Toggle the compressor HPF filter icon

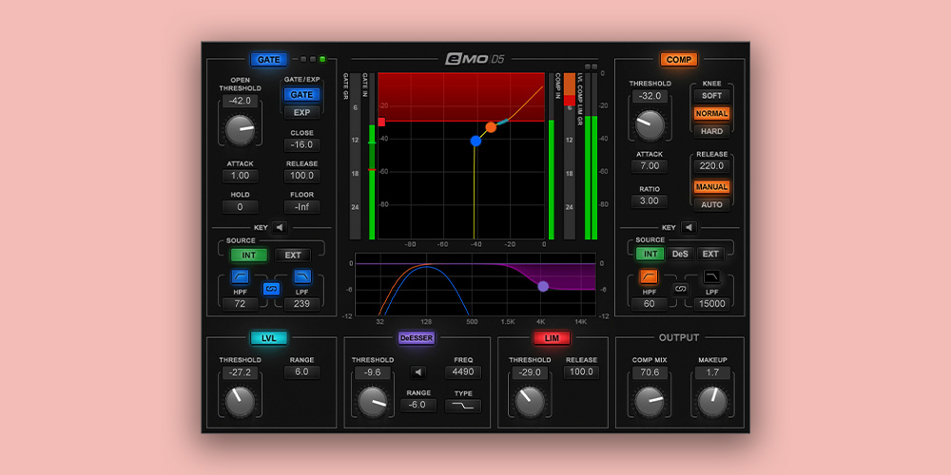[x=650, y=277]
